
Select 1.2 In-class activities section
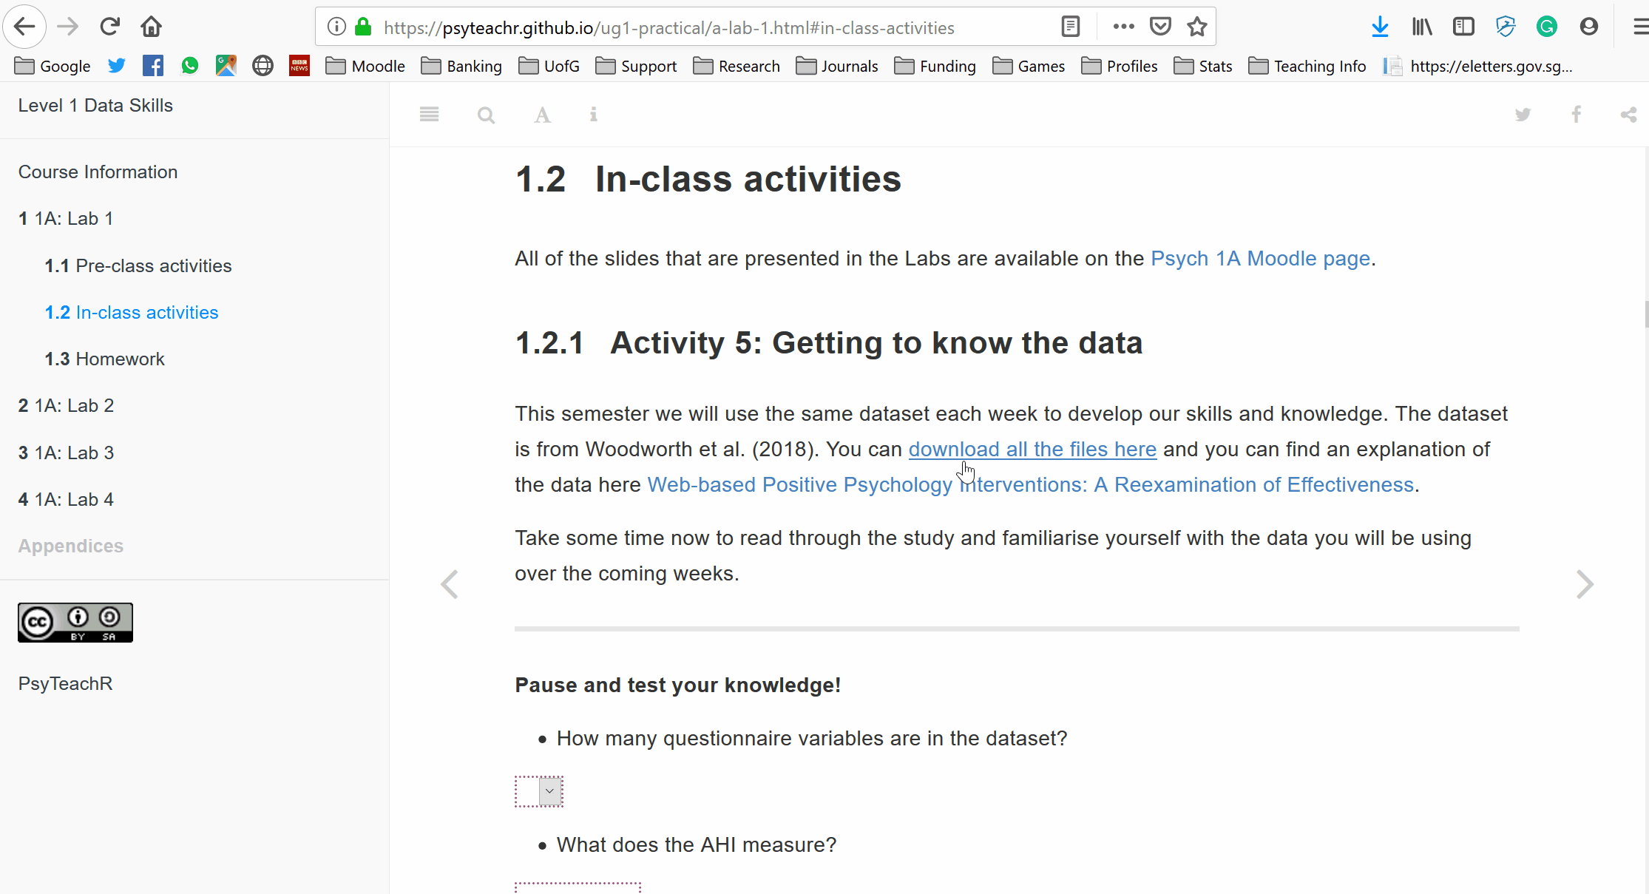(132, 312)
